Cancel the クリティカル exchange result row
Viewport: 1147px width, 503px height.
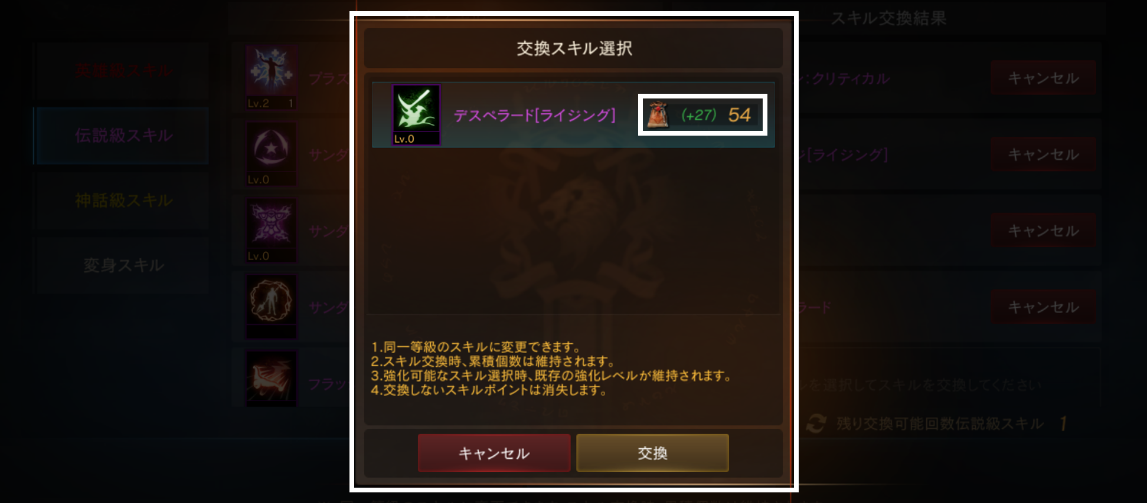(x=1043, y=78)
